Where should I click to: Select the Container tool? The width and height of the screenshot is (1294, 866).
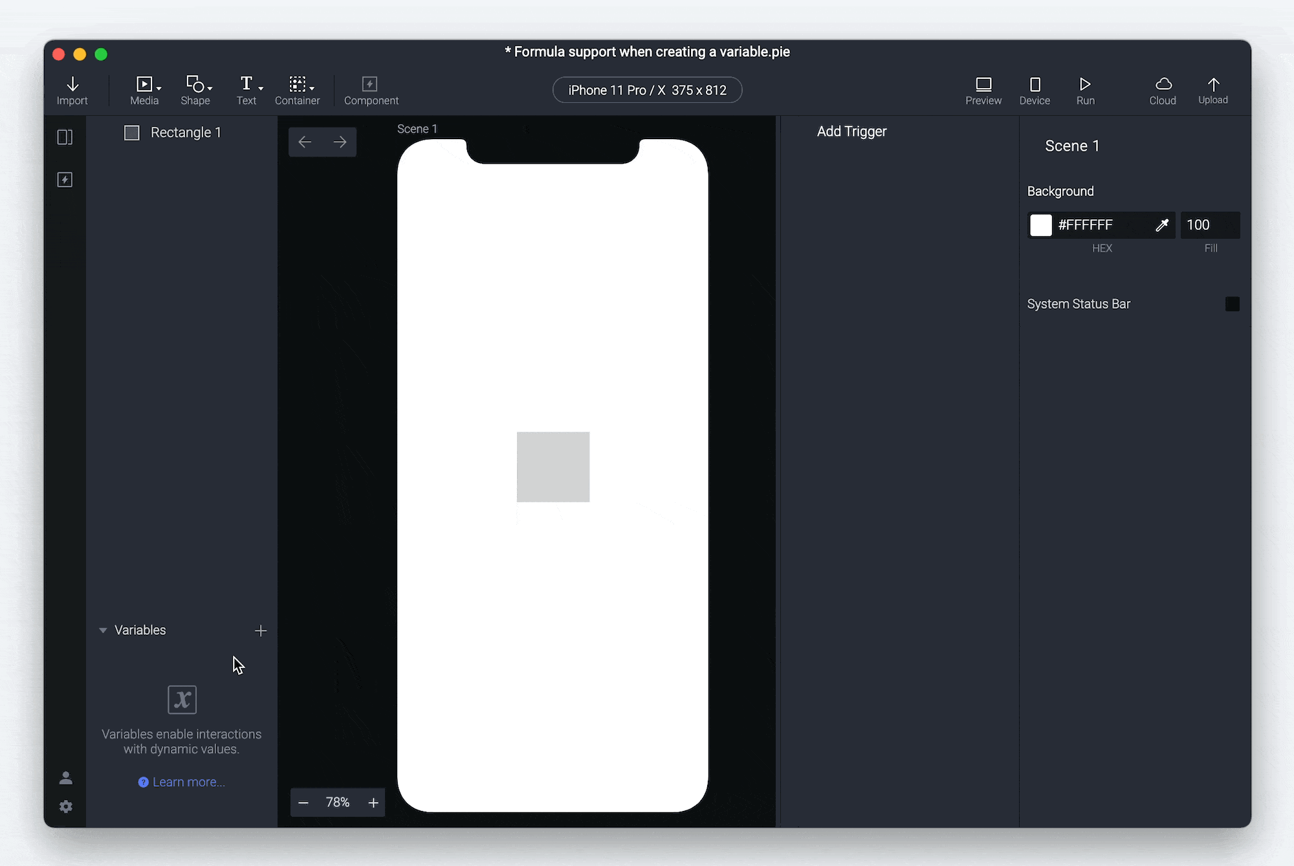click(x=298, y=90)
